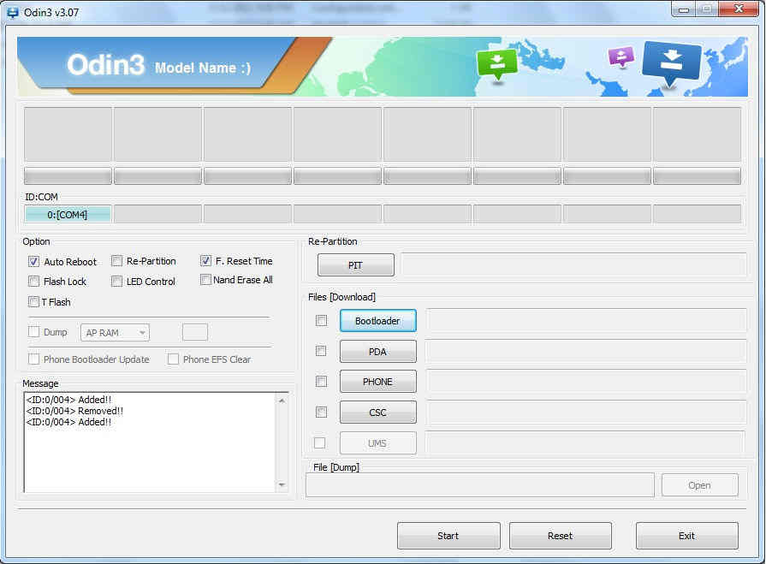
Task: Open the AP RAM dump dropdown
Action: click(x=115, y=333)
